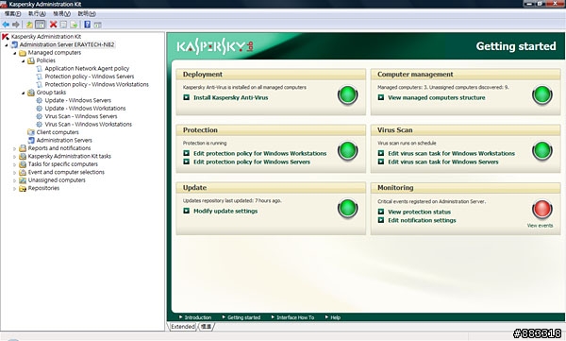The image size is (566, 341).
Task: Expand the Tasks for specific computers node
Action: [x=15, y=164]
